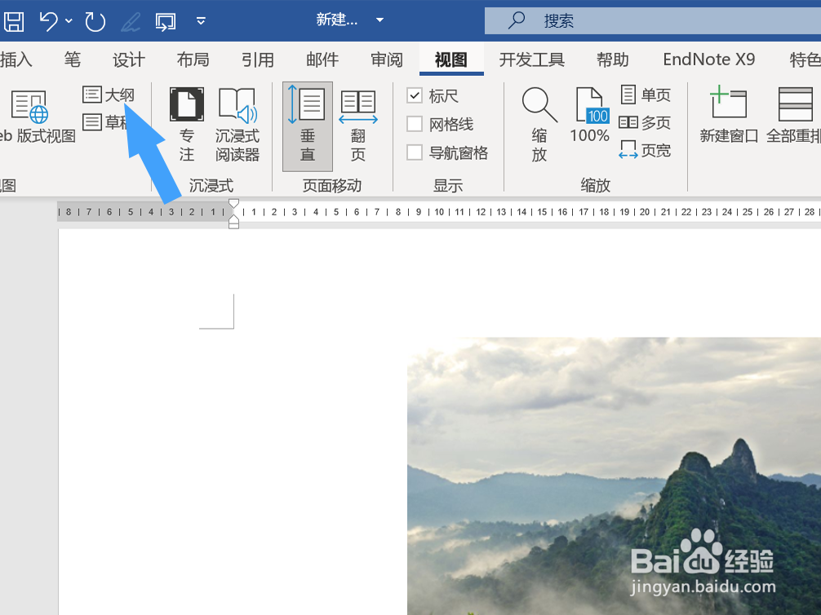Save the document with floppy icon

pos(14,21)
